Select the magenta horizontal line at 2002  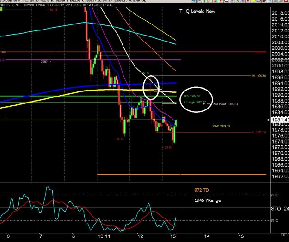tap(93, 60)
